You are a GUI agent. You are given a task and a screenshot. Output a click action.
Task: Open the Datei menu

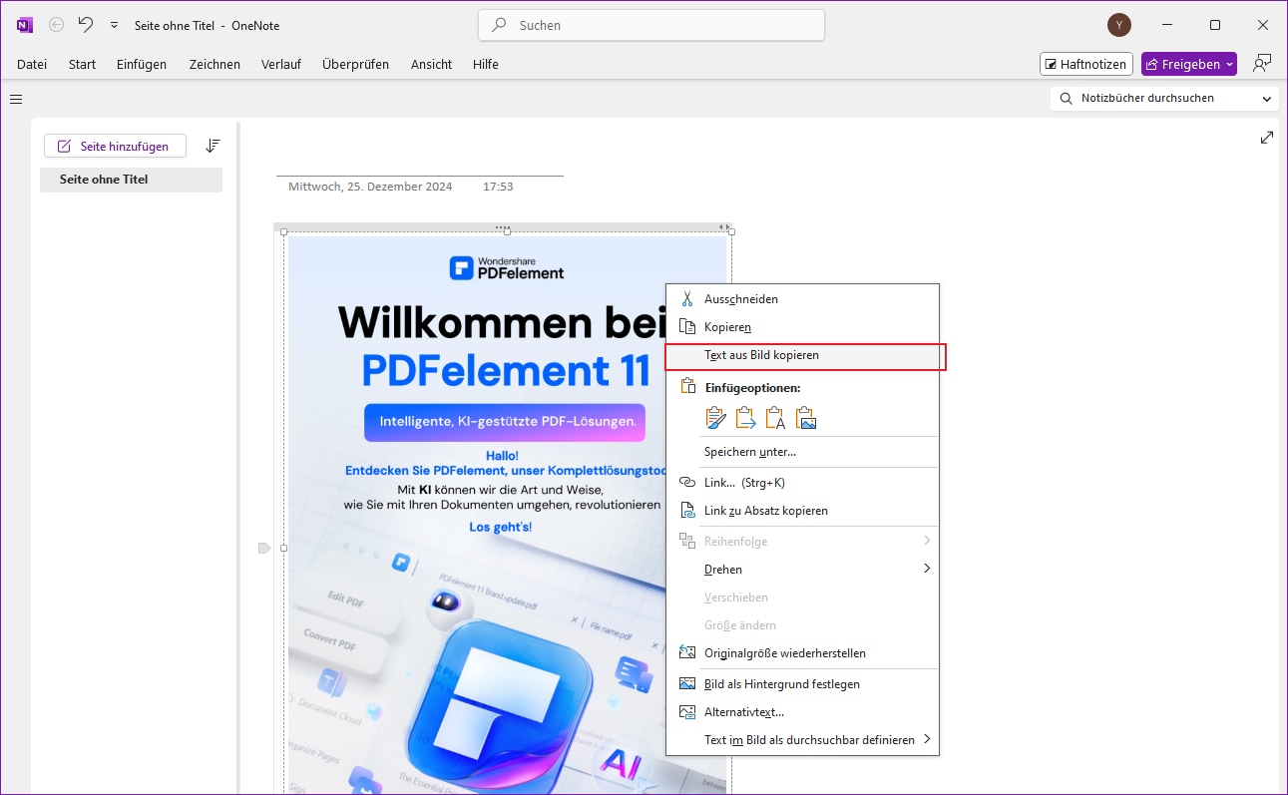tap(32, 64)
